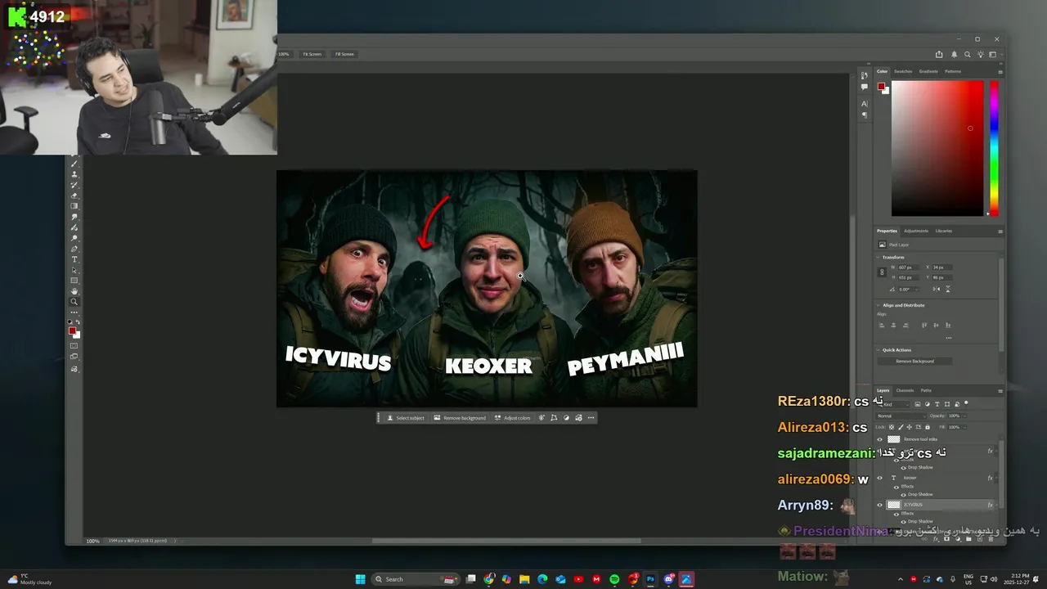Toggle lock transparent pixels
Viewport: 1047px width, 589px height.
(x=892, y=427)
